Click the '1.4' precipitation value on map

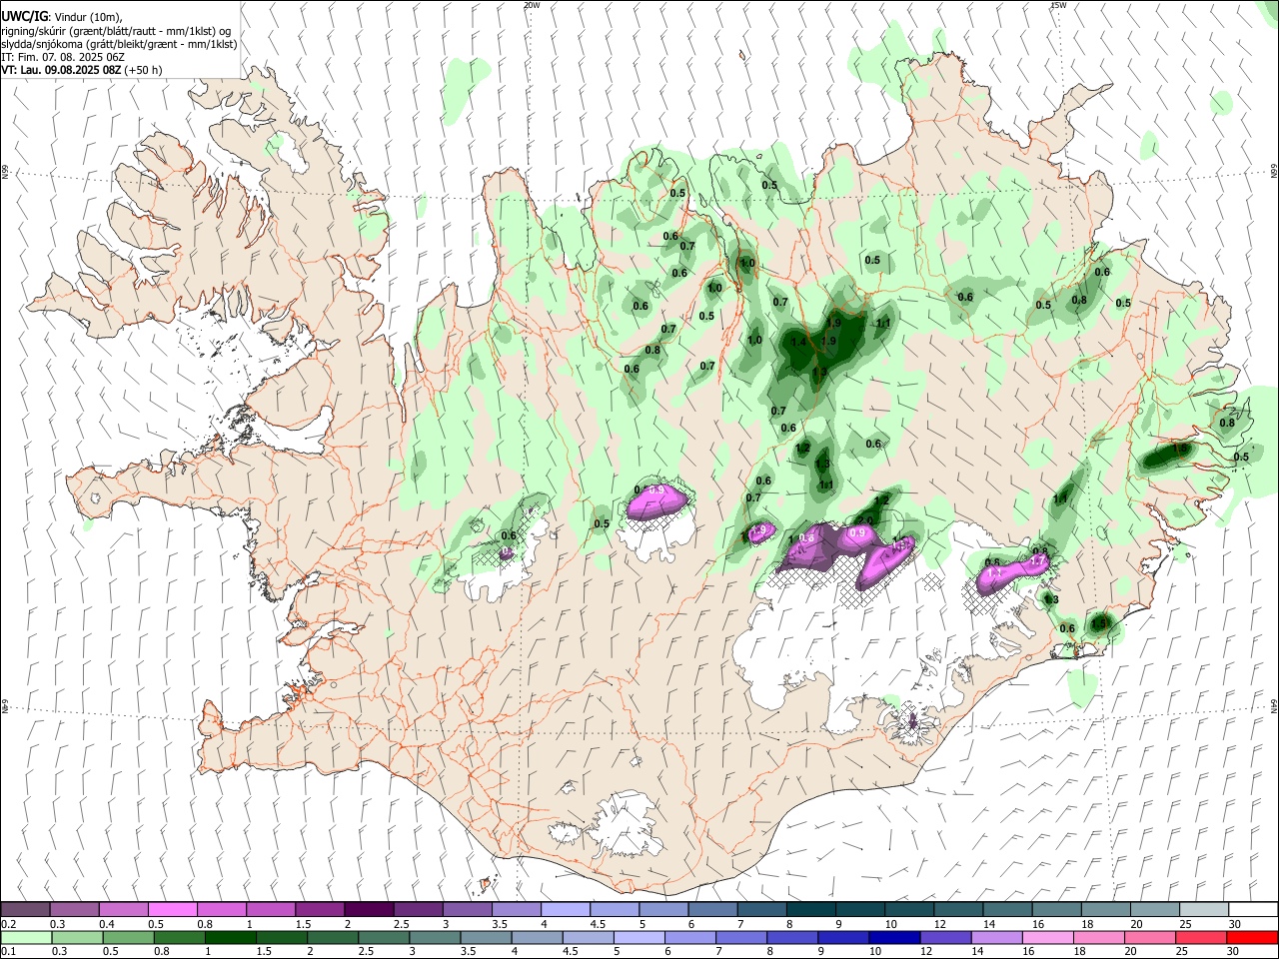pyautogui.click(x=797, y=342)
